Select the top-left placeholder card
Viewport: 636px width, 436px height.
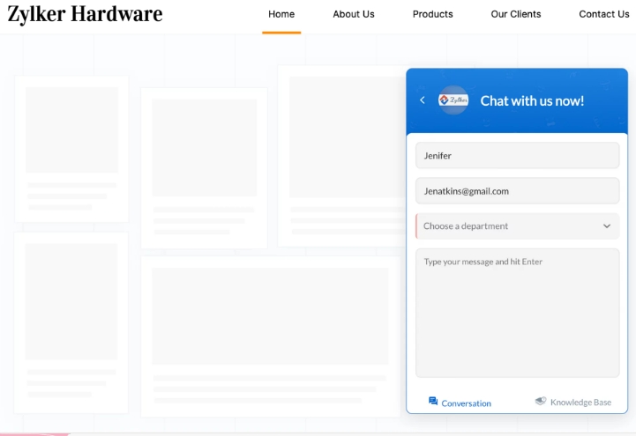point(71,148)
